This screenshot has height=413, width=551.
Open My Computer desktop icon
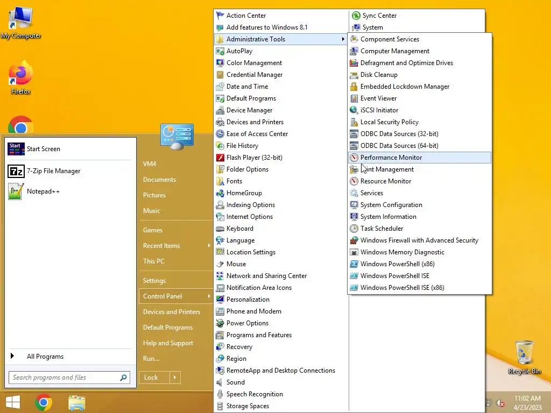pyautogui.click(x=21, y=22)
